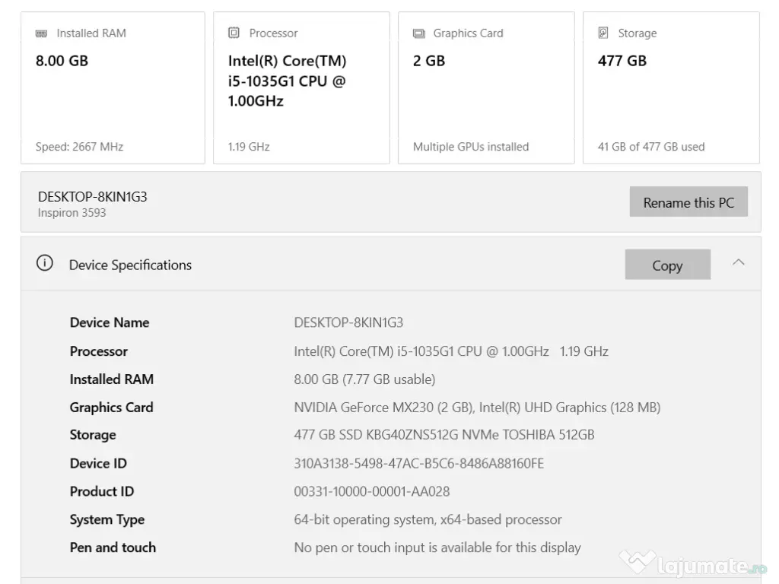Copy the device specifications
779x584 pixels.
[x=667, y=265]
